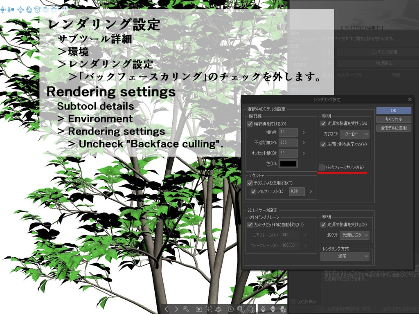This screenshot has height=314, width=419.
Task: Uncheck 床面に影を表示する option
Action: 323,144
